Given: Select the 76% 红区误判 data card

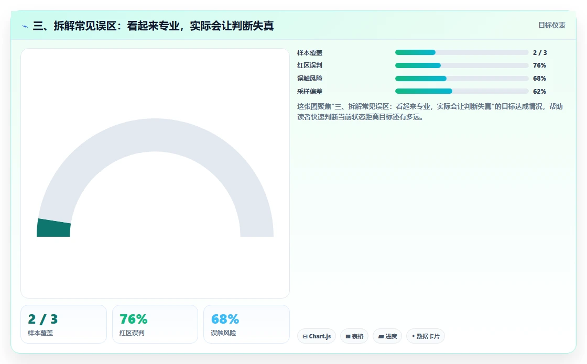Looking at the screenshot, I should click(x=155, y=324).
